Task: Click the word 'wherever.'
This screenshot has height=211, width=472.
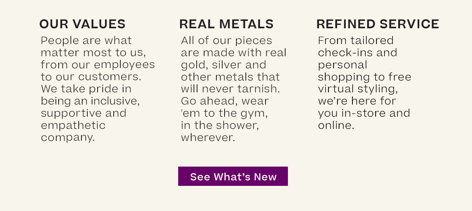Action: point(208,138)
